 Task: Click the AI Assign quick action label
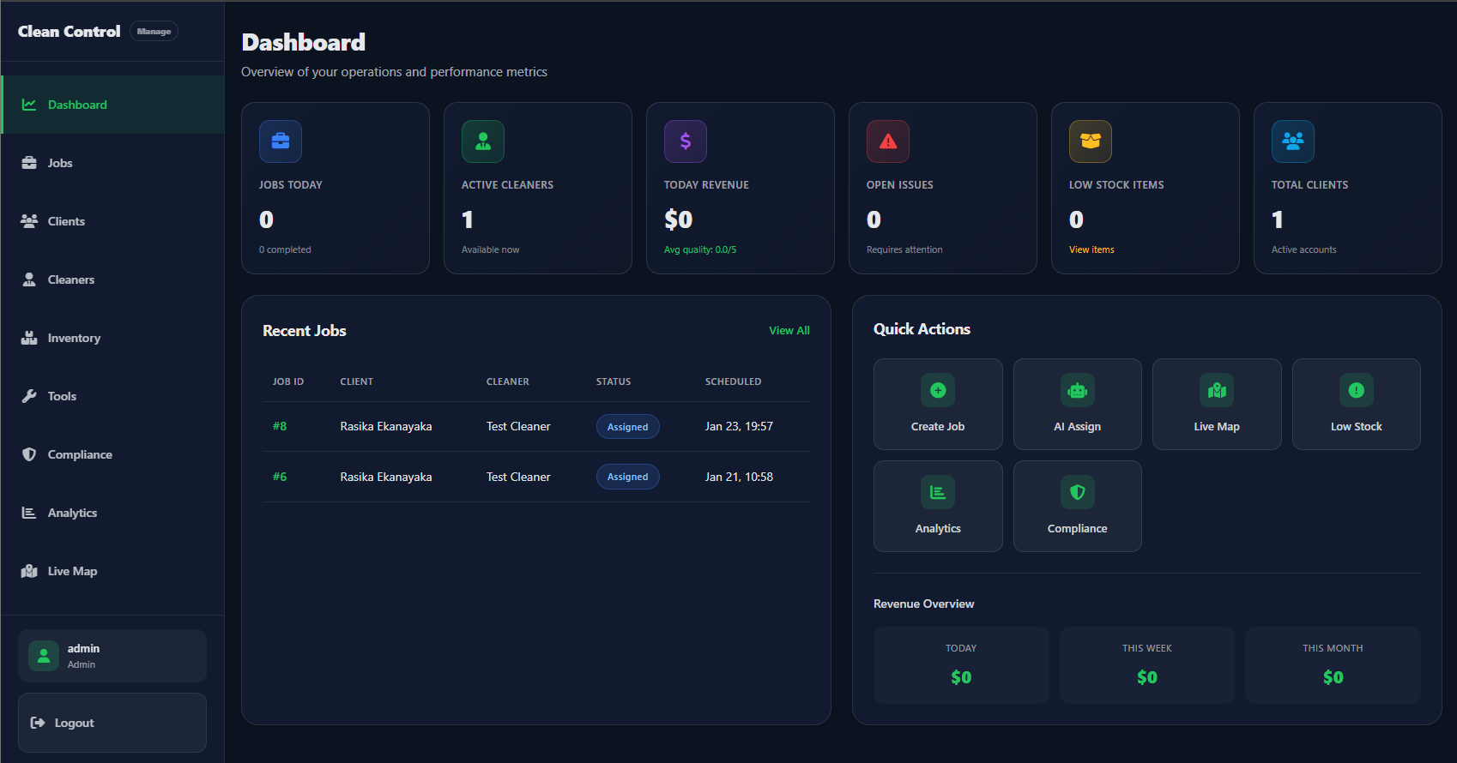point(1078,426)
